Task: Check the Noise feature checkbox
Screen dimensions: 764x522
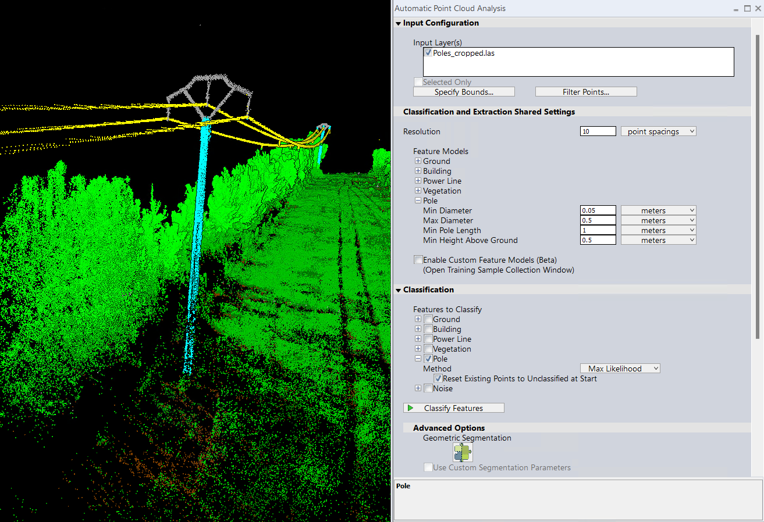Action: 428,388
